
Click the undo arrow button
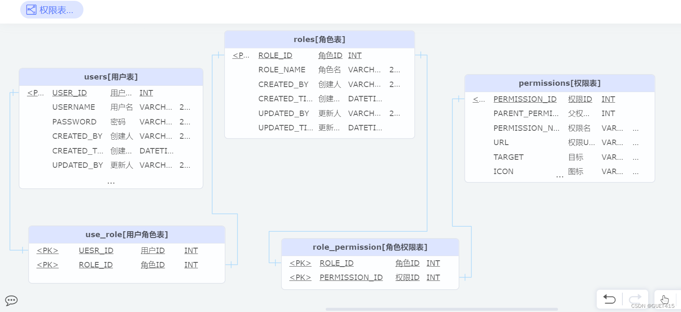pyautogui.click(x=609, y=299)
